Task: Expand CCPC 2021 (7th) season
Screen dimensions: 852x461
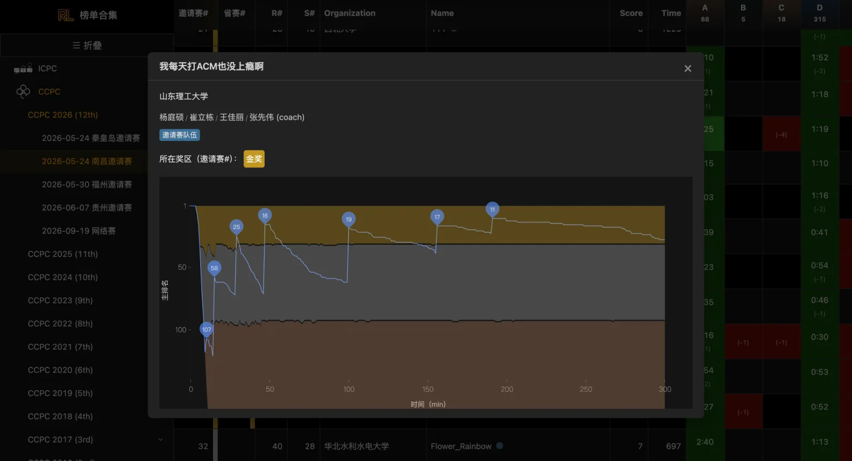Action: coord(60,347)
